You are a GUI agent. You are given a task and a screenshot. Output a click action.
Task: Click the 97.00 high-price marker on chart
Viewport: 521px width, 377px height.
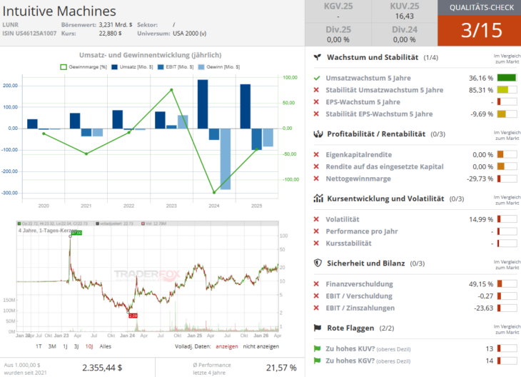[x=76, y=233]
